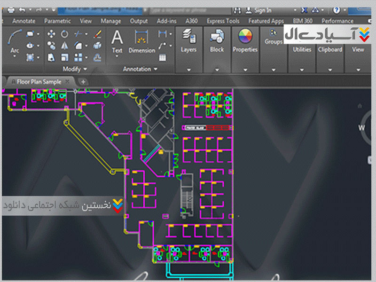Select the Text annotation tool
Screen dimensions: 376x282
coord(117,40)
